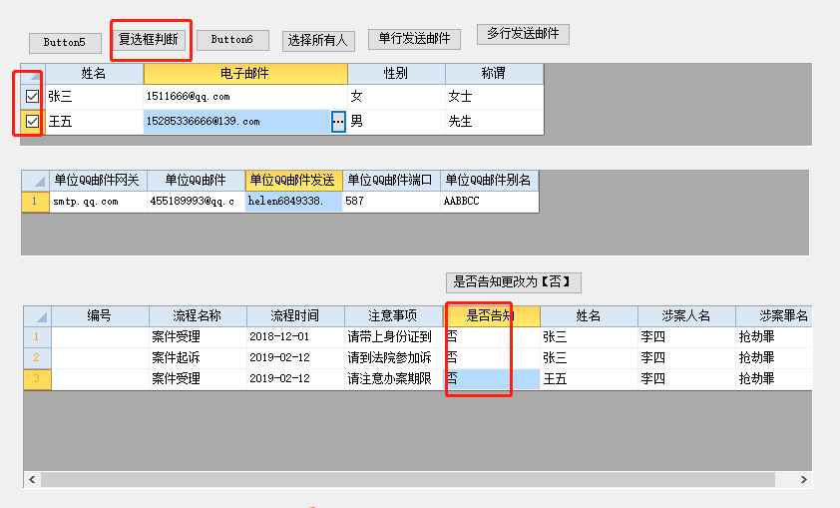Select the 电子邮件 column header

[x=245, y=74]
